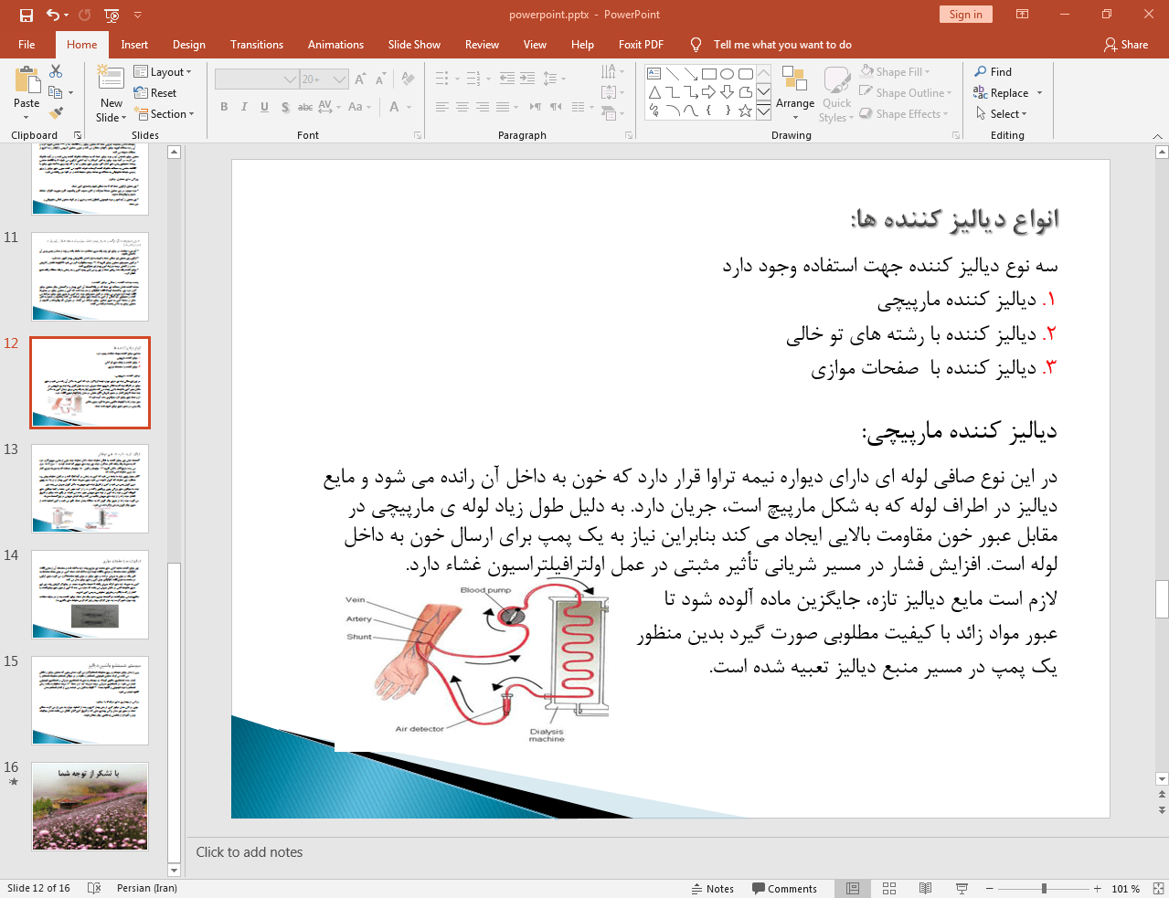The image size is (1169, 898).
Task: Click the Undo arrow icon
Action: (x=53, y=15)
